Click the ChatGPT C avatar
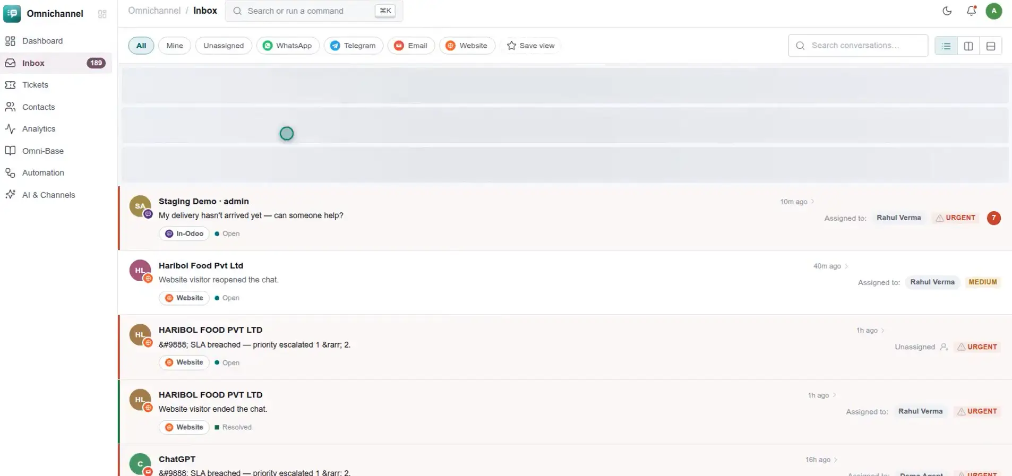Screen dimensions: 1012x476 click(x=140, y=464)
